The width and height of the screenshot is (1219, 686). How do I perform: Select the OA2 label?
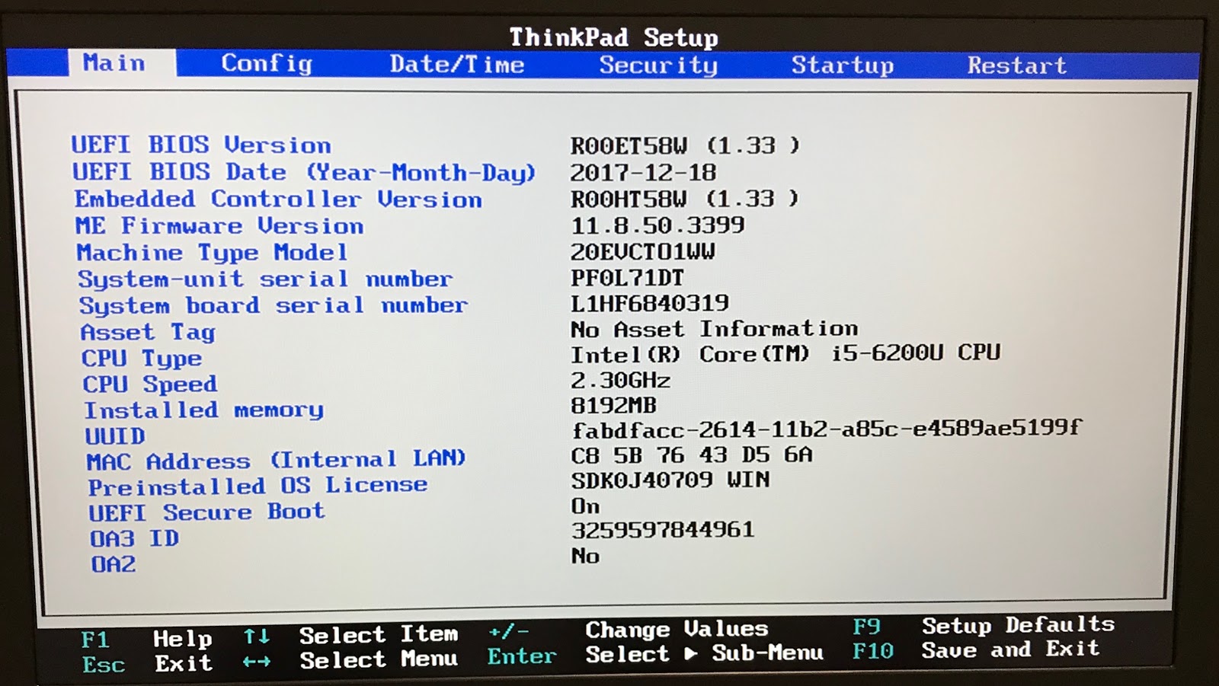point(114,564)
